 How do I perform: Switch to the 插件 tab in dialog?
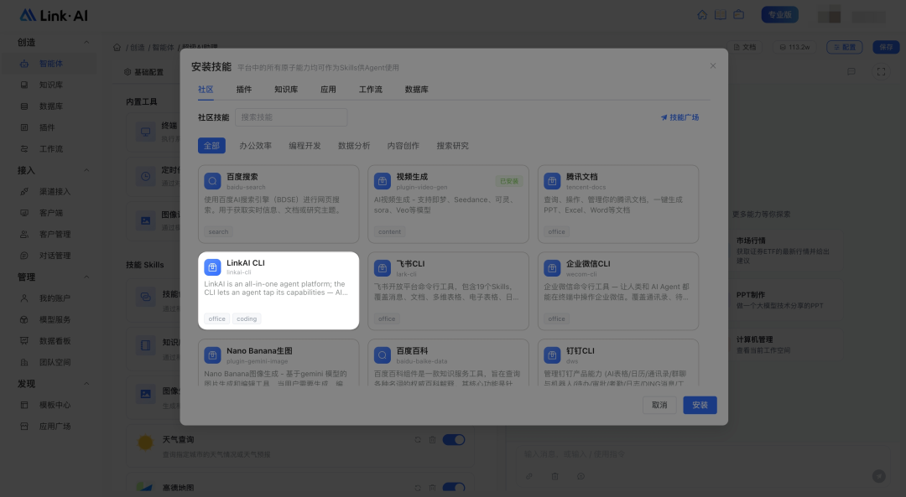pyautogui.click(x=244, y=90)
